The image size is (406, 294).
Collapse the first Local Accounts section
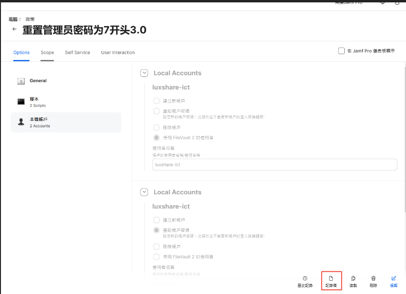click(x=144, y=73)
